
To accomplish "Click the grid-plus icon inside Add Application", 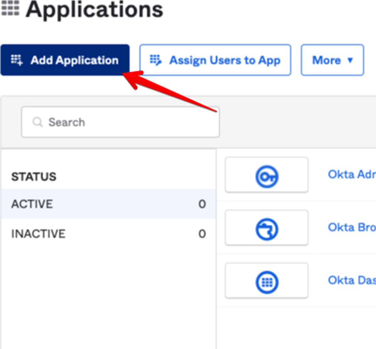I will [x=17, y=60].
